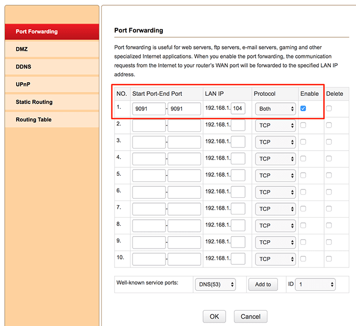
Task: Open the protocol dropdown in row 2
Action: click(x=275, y=126)
